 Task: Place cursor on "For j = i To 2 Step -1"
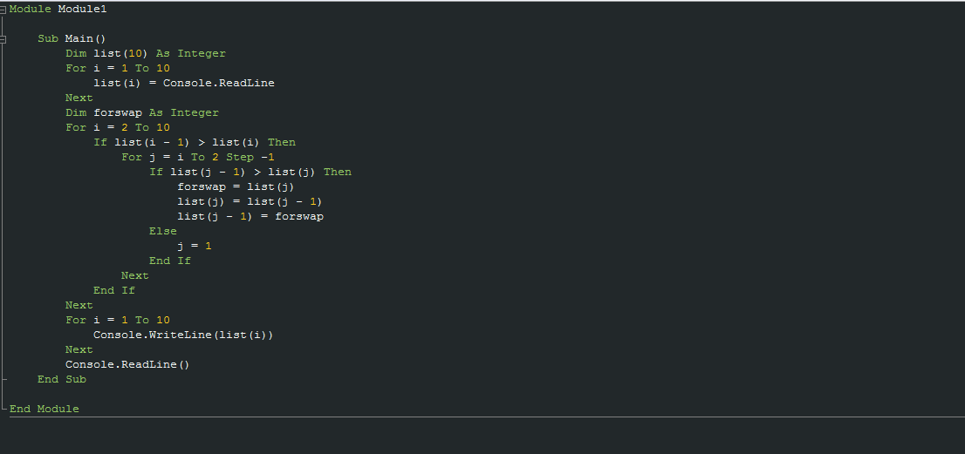(198, 157)
